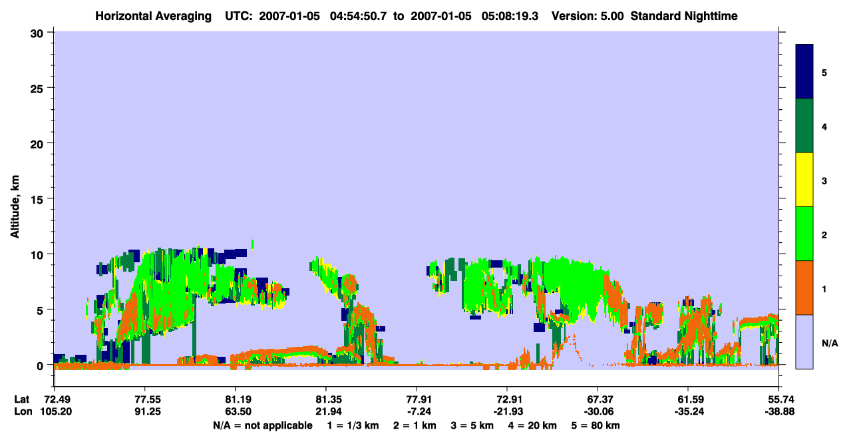This screenshot has height=444, width=865.
Task: Click the longitude value -21.93
Action: coord(507,411)
